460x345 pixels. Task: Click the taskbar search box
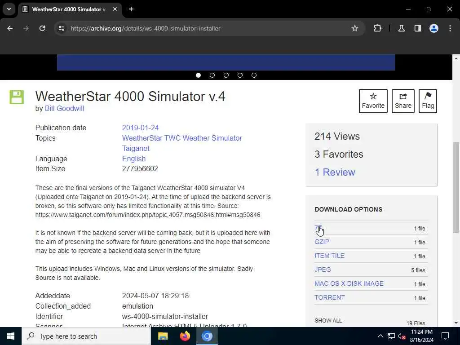[86, 336]
